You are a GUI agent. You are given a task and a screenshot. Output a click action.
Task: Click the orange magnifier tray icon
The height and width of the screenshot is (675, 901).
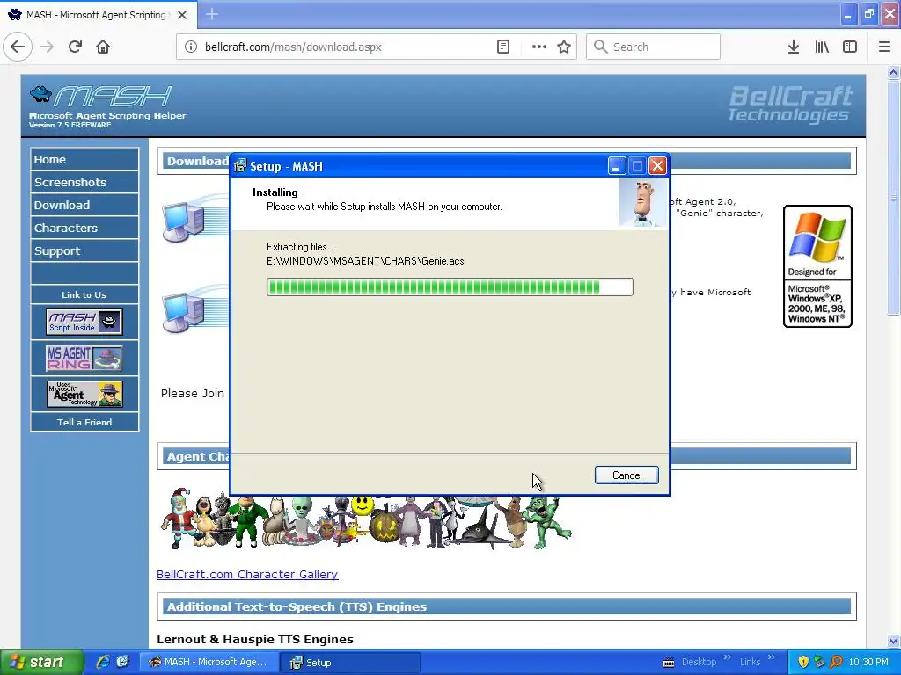(836, 662)
